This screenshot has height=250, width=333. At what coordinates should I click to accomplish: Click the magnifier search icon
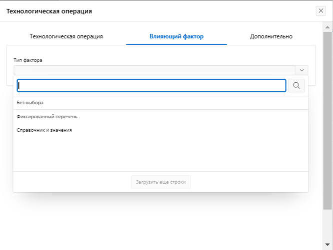pyautogui.click(x=296, y=86)
